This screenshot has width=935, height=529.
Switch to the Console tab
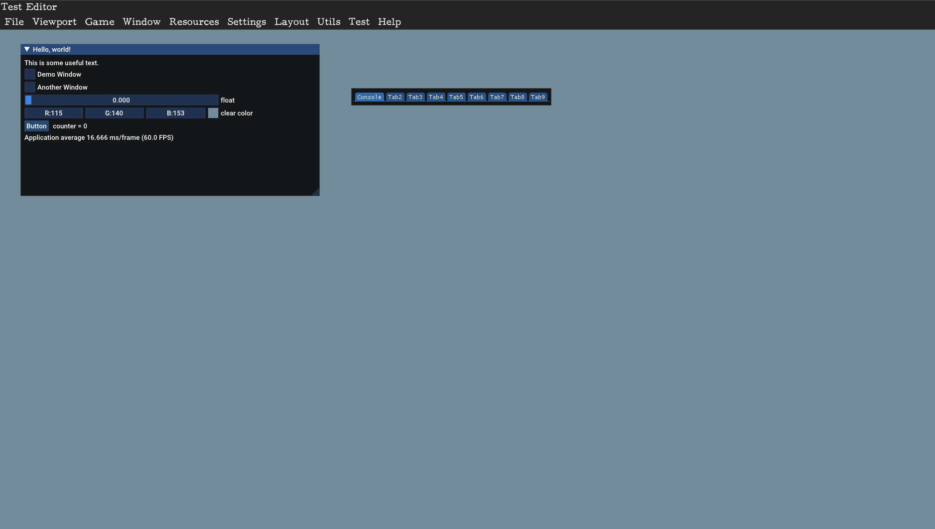[369, 97]
